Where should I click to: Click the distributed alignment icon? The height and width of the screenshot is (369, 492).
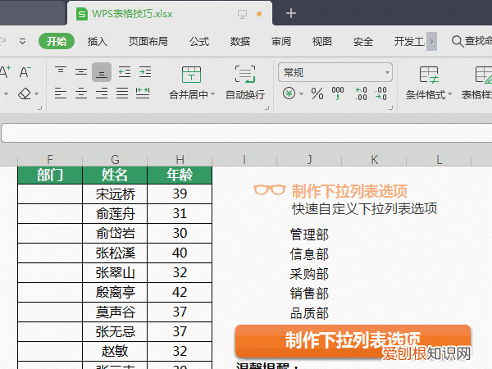(x=143, y=93)
